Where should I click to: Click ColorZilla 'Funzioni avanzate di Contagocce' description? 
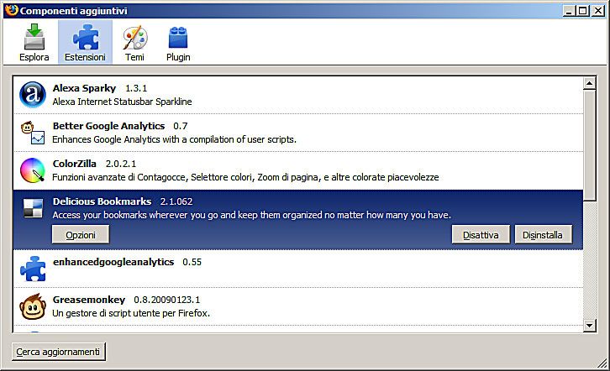pos(245,177)
